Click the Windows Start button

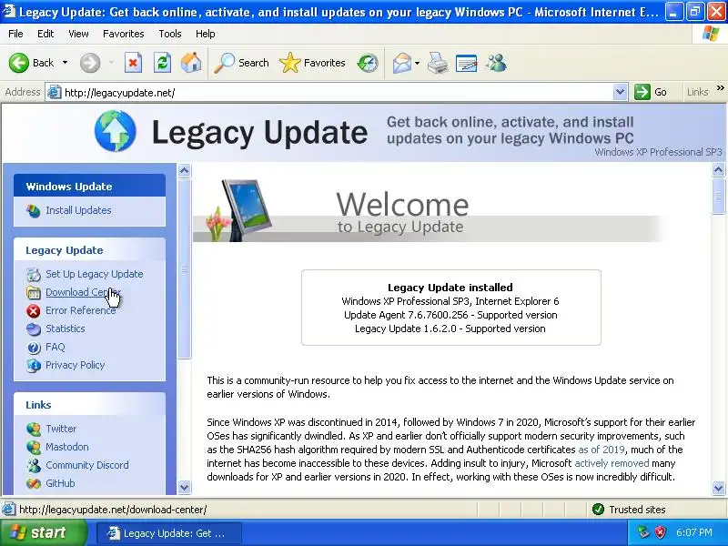tap(43, 532)
